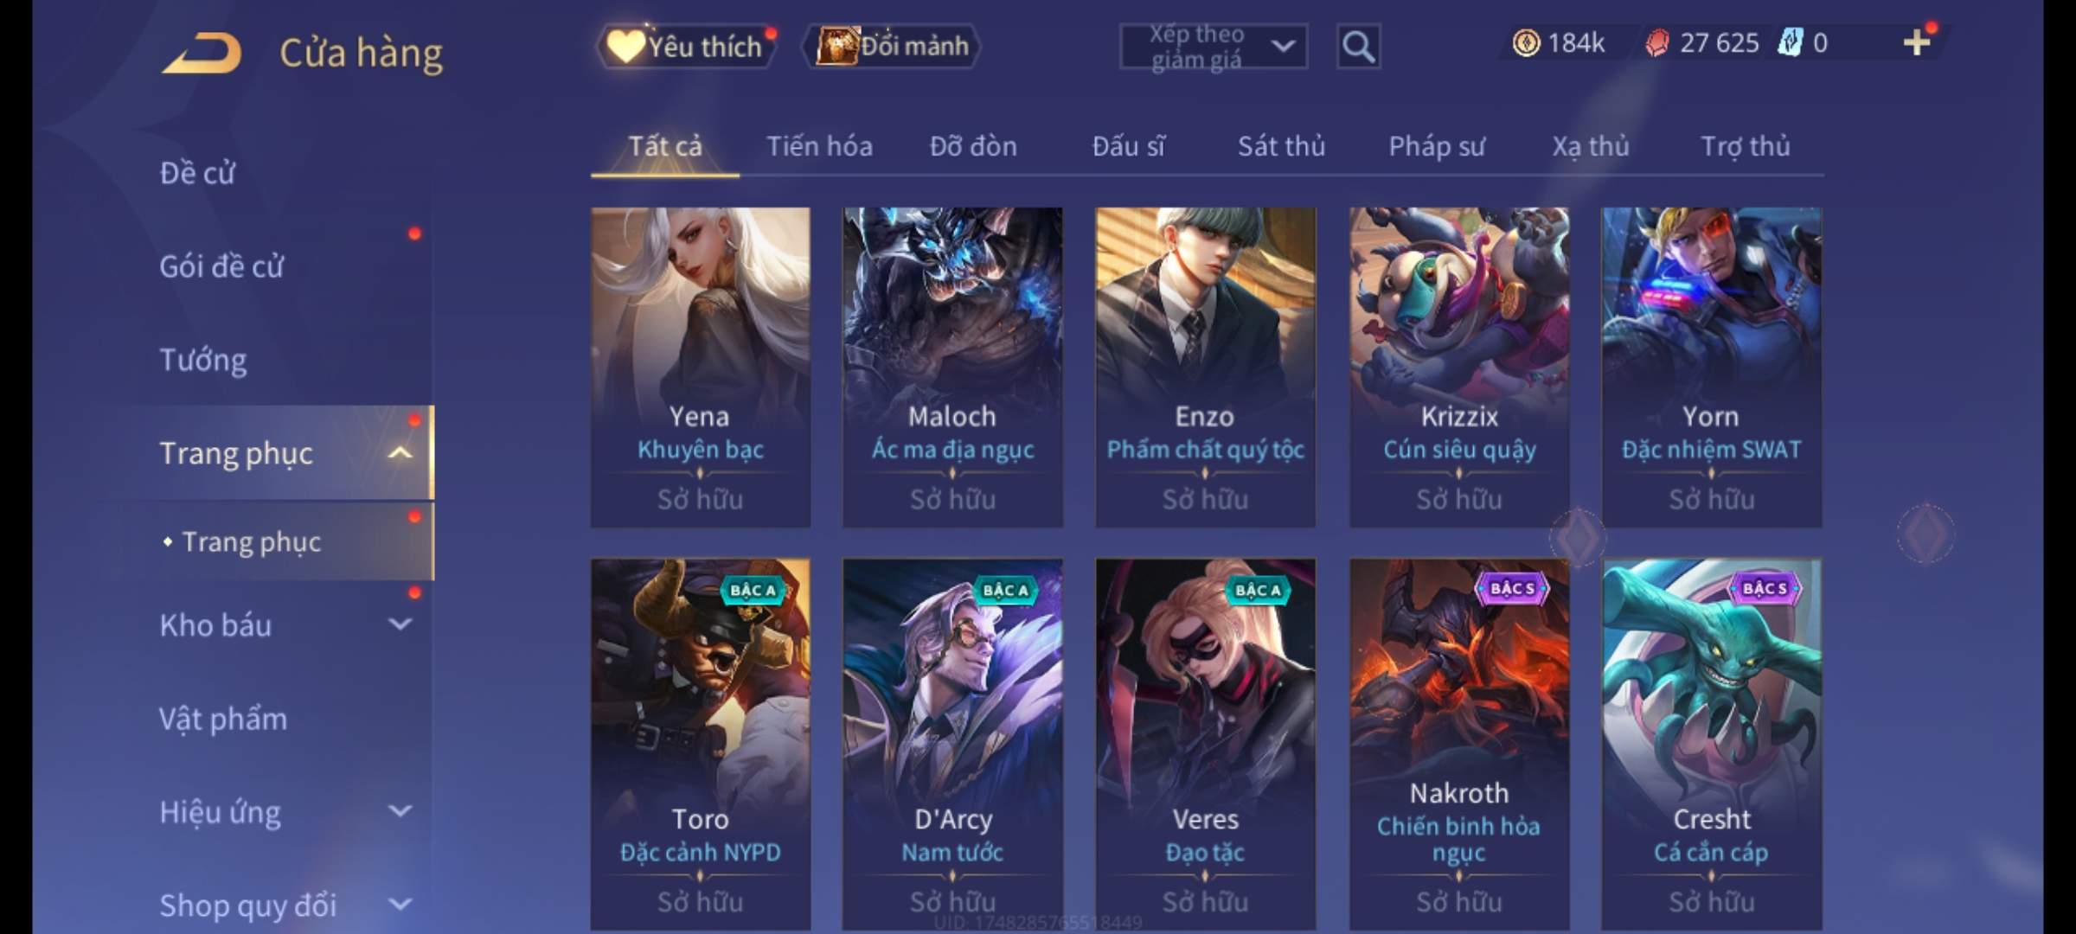2076x934 pixels.
Task: Tap the red ruby currency icon
Action: 1656,42
